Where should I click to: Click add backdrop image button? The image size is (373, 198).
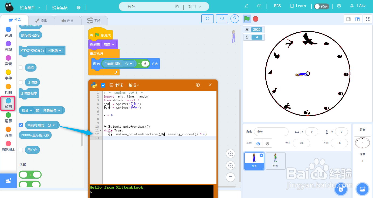(362, 189)
